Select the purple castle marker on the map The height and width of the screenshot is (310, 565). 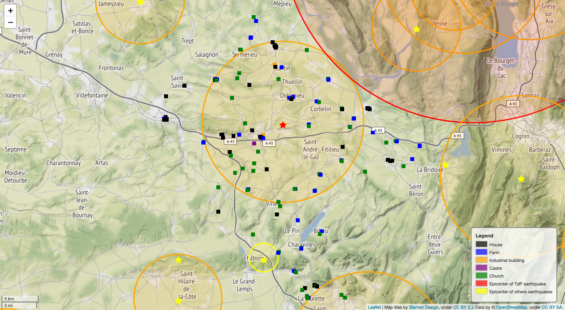(254, 144)
